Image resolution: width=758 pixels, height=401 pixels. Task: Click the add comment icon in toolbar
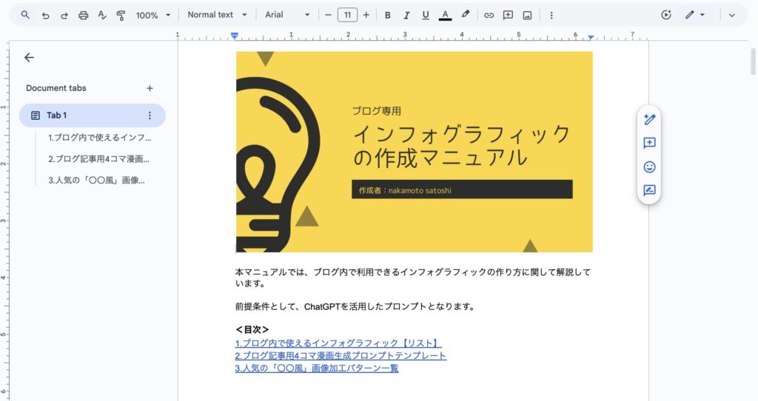(x=508, y=15)
